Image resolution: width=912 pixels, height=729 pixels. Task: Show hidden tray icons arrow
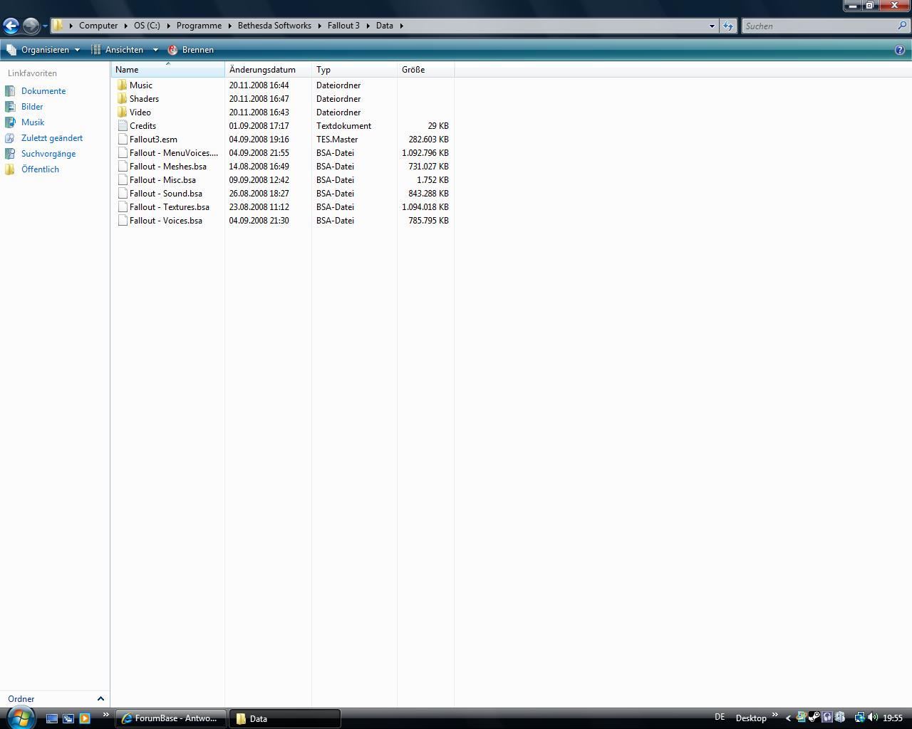[x=788, y=718]
